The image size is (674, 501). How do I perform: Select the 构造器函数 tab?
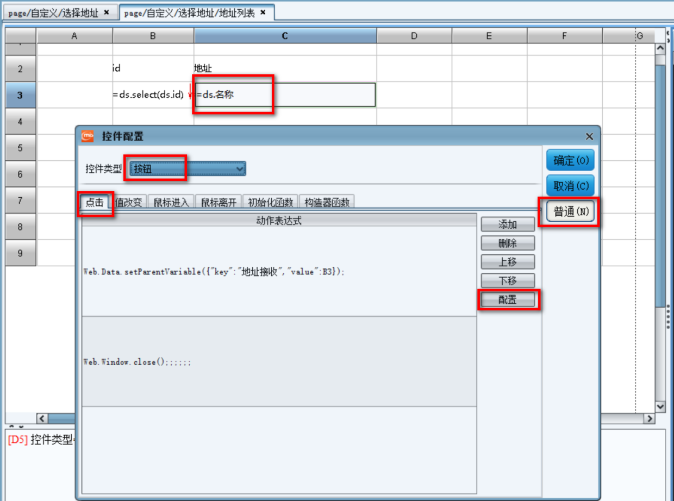[x=326, y=202]
